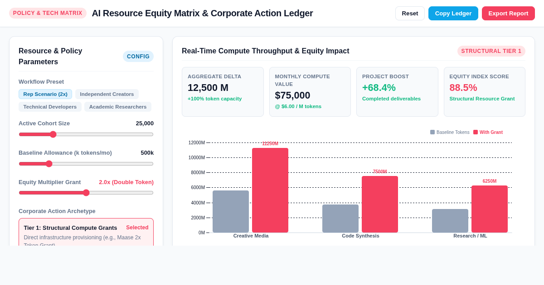Image resolution: width=544 pixels, height=285 pixels.
Task: Click the +68.4% project boost figure
Action: coord(379,88)
